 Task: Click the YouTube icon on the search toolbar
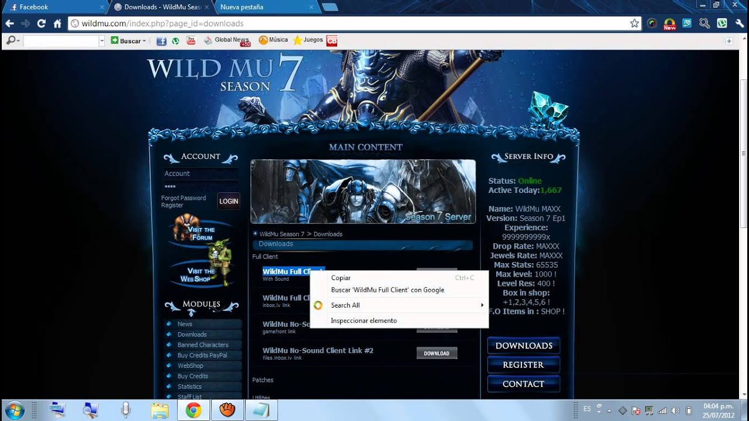click(x=191, y=40)
